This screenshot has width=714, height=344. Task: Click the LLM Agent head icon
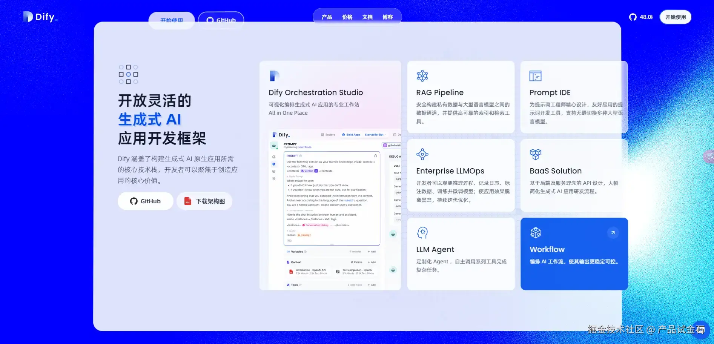coord(422,233)
